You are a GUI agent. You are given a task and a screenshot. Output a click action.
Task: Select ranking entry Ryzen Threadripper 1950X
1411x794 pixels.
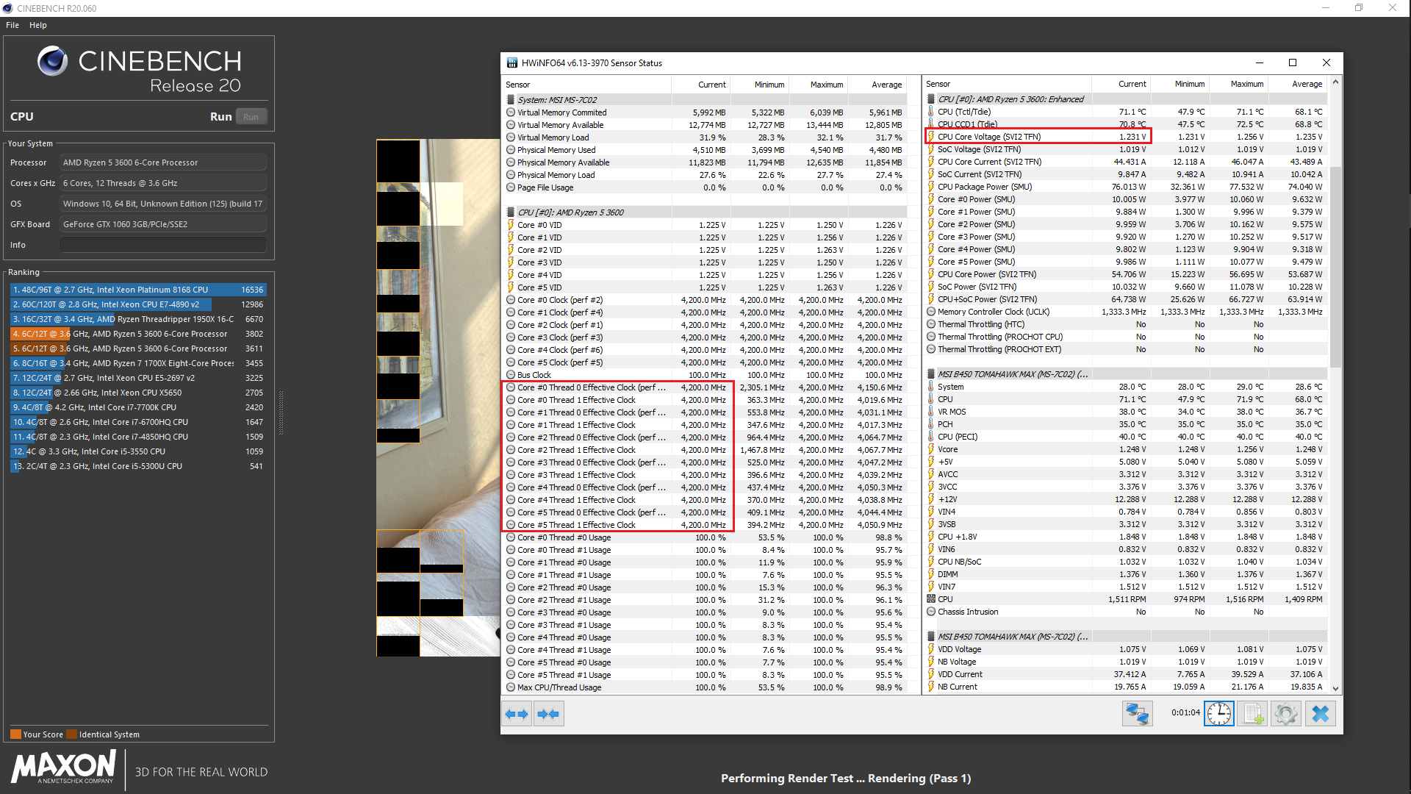pos(138,319)
